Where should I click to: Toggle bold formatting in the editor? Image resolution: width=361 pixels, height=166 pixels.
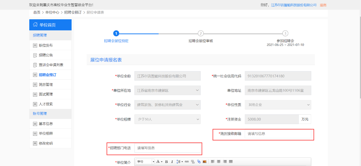click(167, 162)
